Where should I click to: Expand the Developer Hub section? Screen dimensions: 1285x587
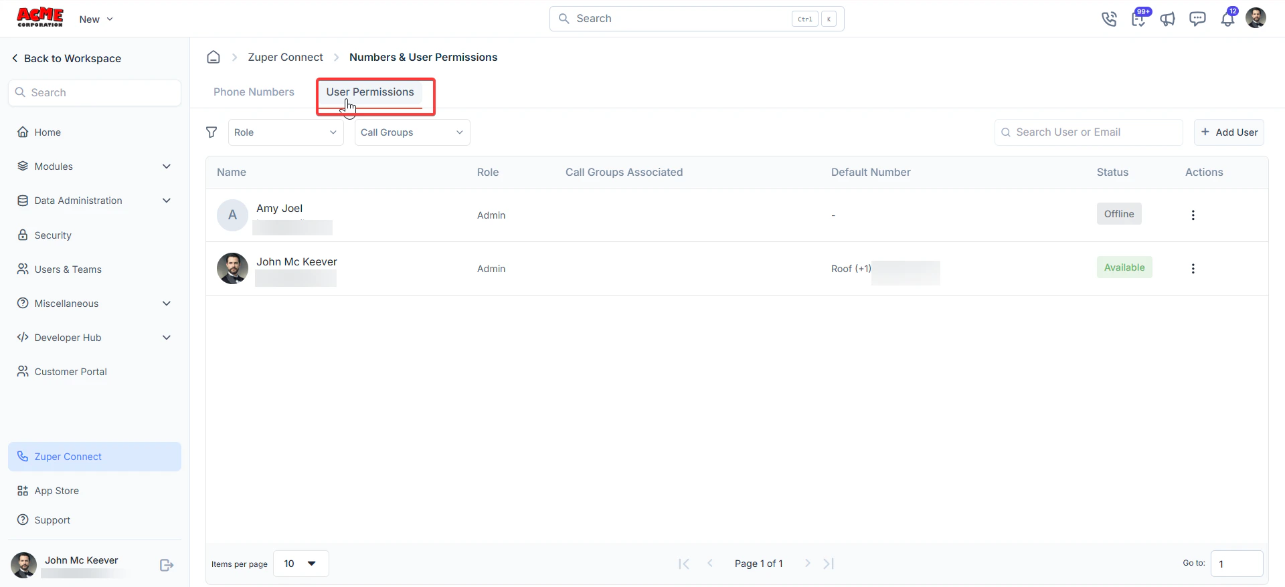[94, 338]
